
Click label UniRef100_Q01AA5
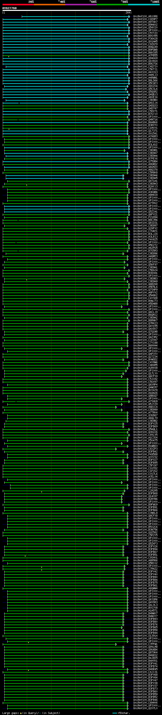coord(145,41)
